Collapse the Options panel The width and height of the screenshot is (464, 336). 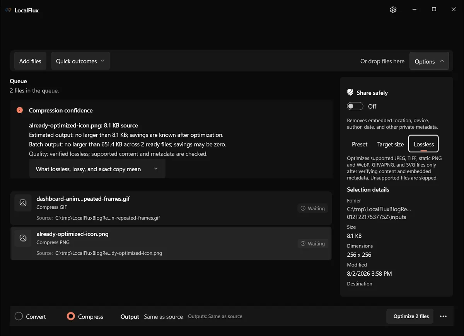(x=429, y=61)
